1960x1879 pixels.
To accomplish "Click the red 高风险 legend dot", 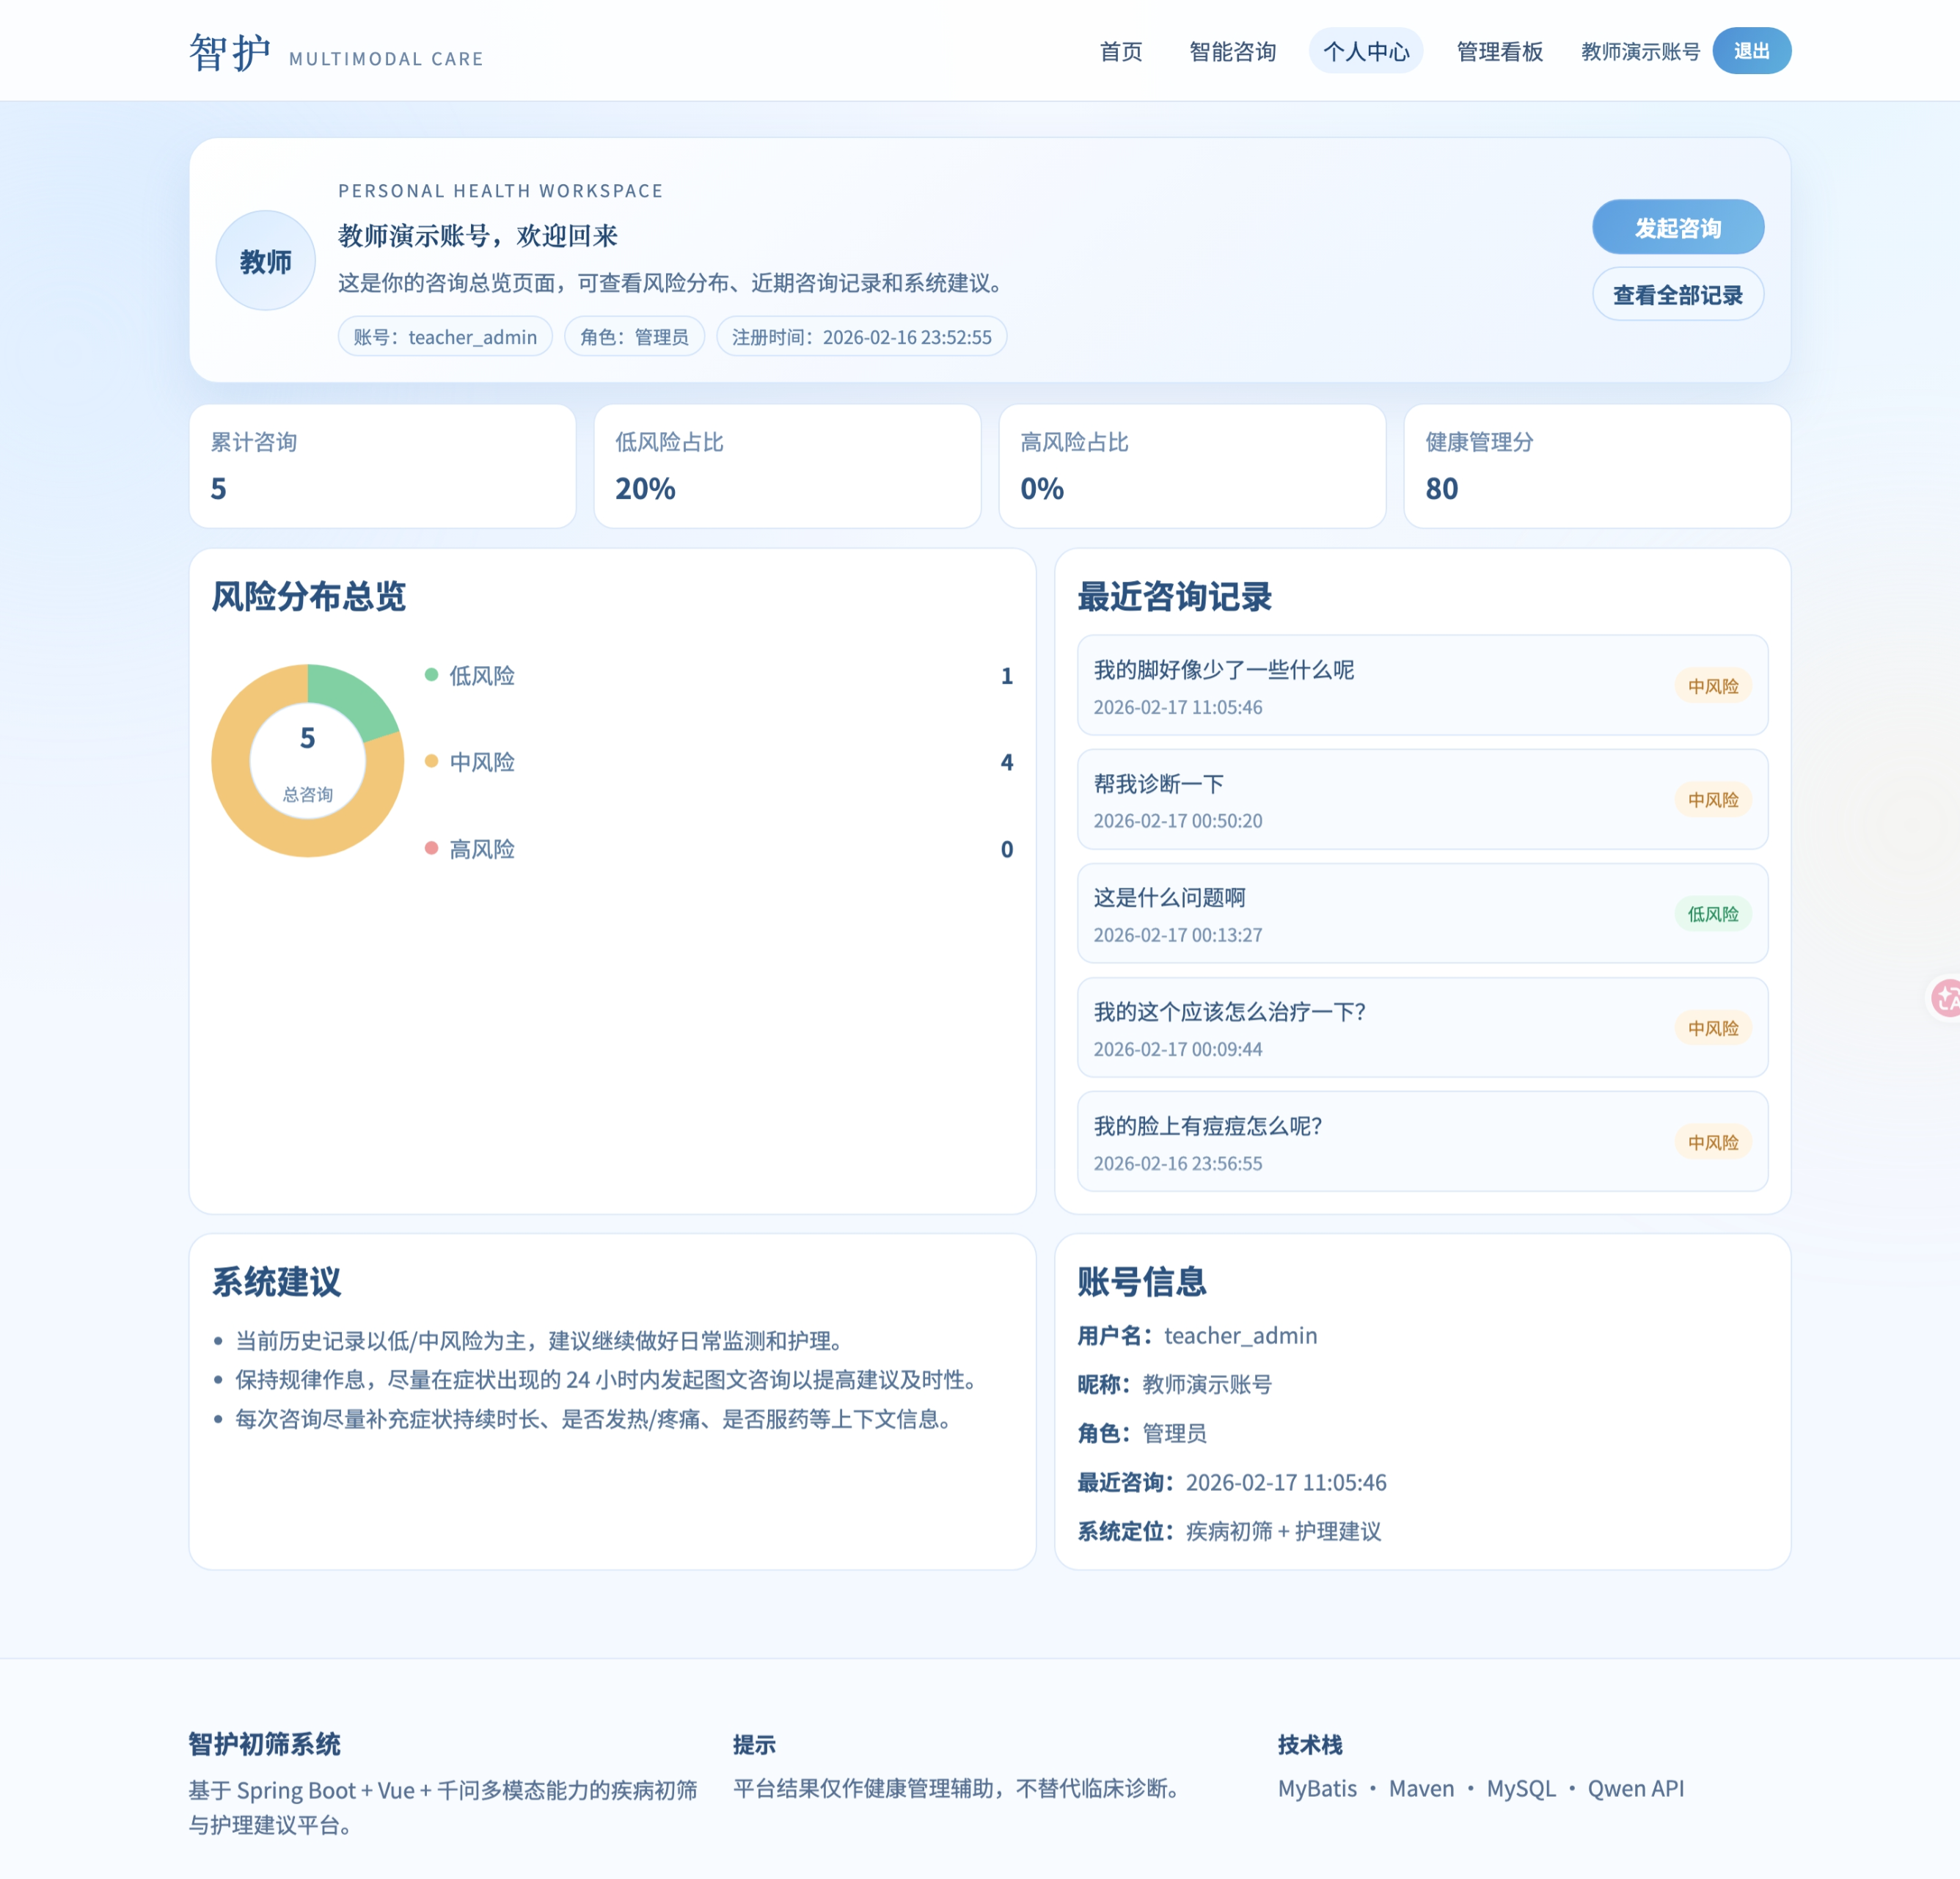I will tap(431, 848).
